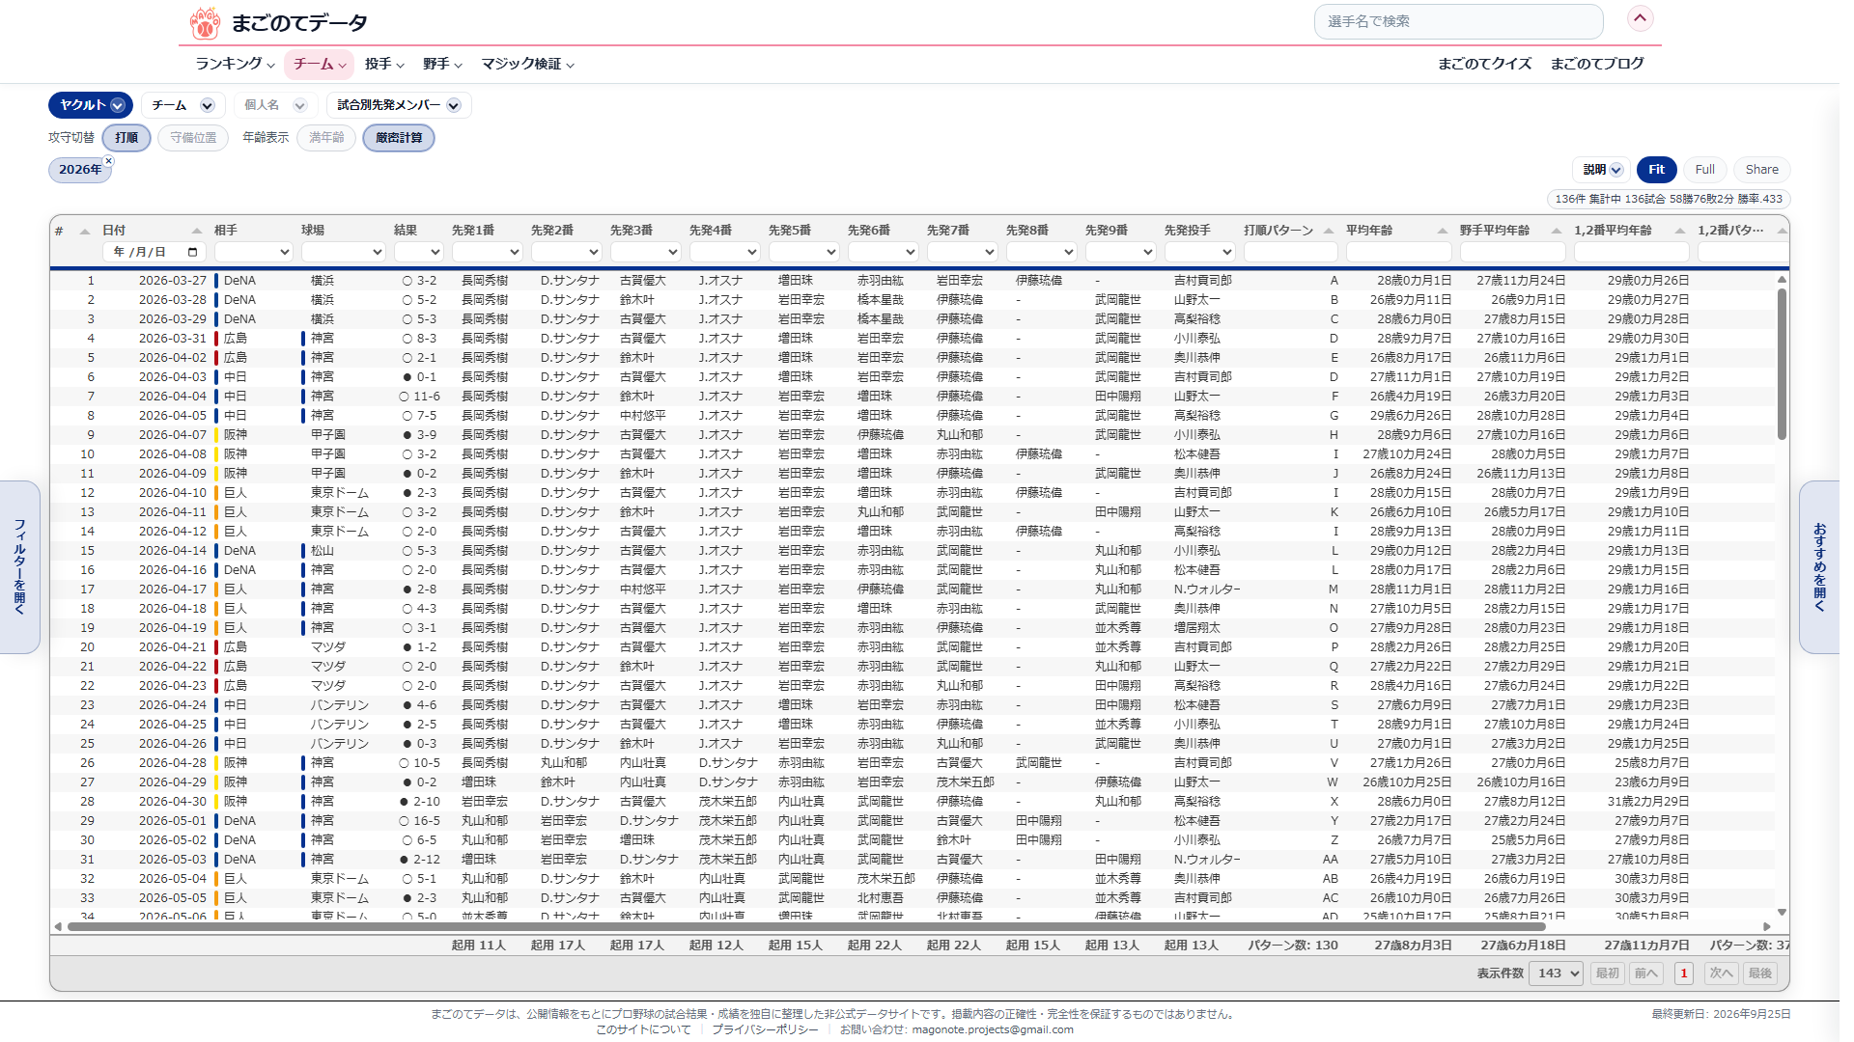This screenshot has height=1042, width=1854.
Task: Open the 球場 column filter dropdown
Action: click(x=343, y=252)
